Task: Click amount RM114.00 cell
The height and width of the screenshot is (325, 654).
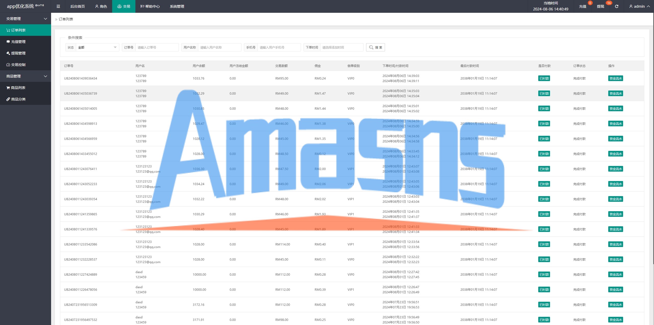Action: pos(283,244)
